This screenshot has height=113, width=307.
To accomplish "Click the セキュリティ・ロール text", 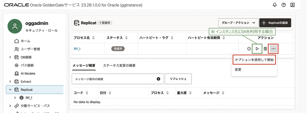I will click(x=41, y=31).
